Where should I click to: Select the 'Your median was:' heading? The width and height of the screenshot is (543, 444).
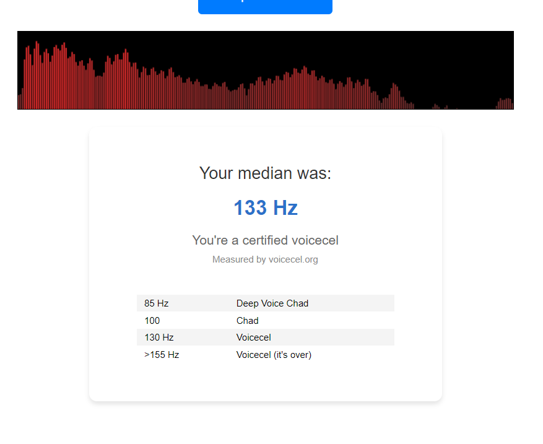[x=265, y=173]
